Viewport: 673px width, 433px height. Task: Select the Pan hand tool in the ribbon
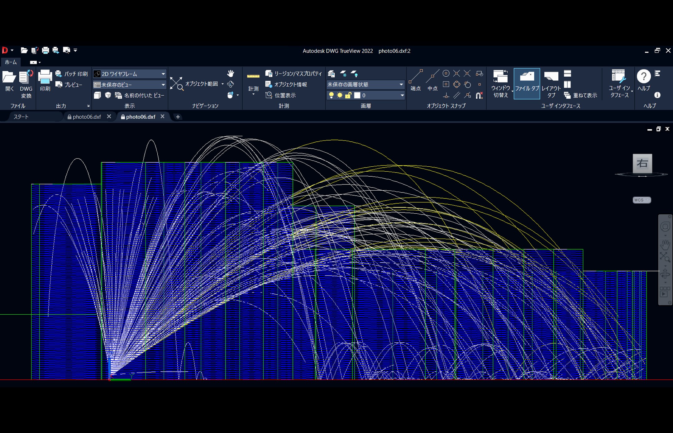click(230, 74)
